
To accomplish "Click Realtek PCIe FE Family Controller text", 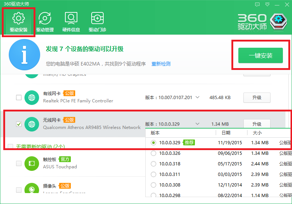I will (78, 101).
